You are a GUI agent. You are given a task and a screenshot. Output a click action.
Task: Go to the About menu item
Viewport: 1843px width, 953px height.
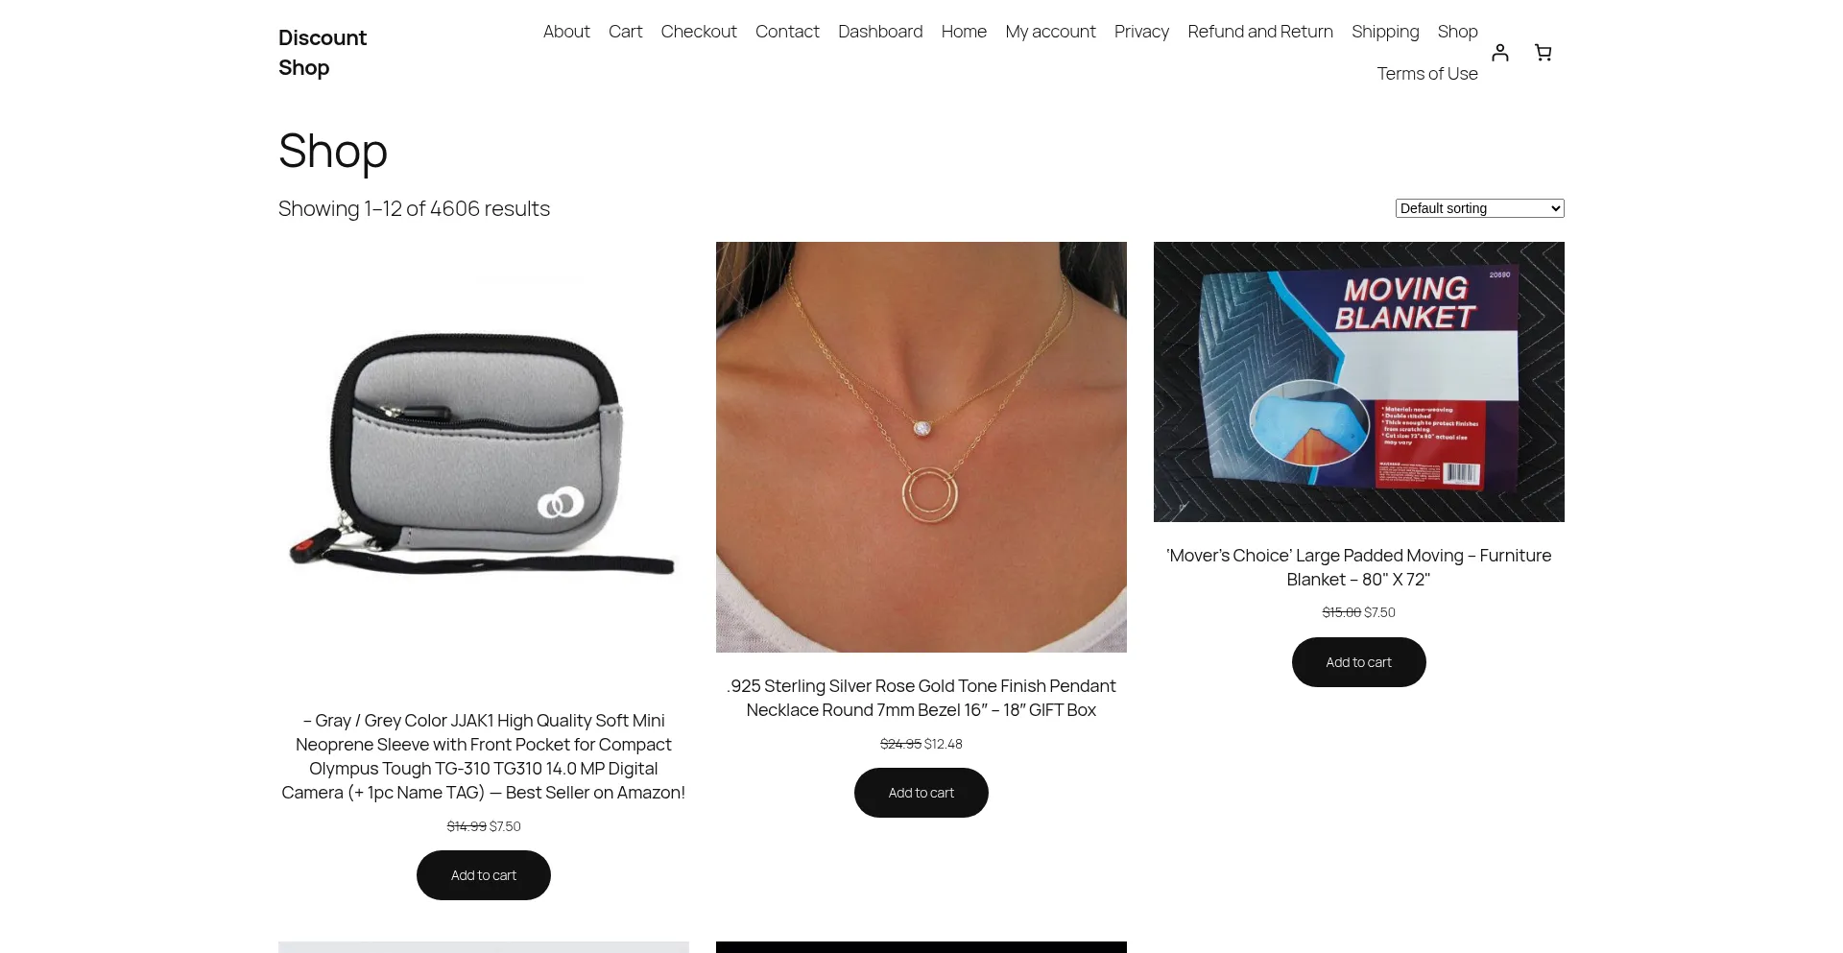[566, 32]
